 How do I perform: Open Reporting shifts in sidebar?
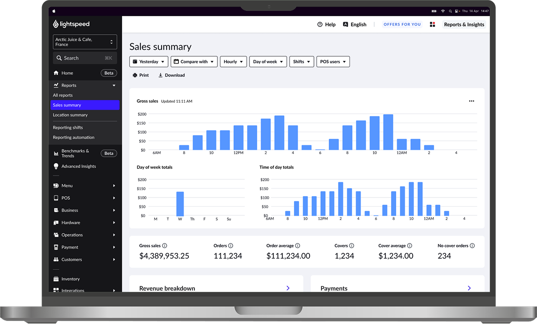coord(68,127)
